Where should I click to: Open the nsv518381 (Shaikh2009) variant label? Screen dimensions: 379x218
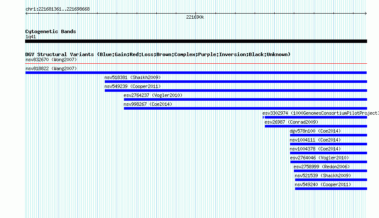(132, 77)
